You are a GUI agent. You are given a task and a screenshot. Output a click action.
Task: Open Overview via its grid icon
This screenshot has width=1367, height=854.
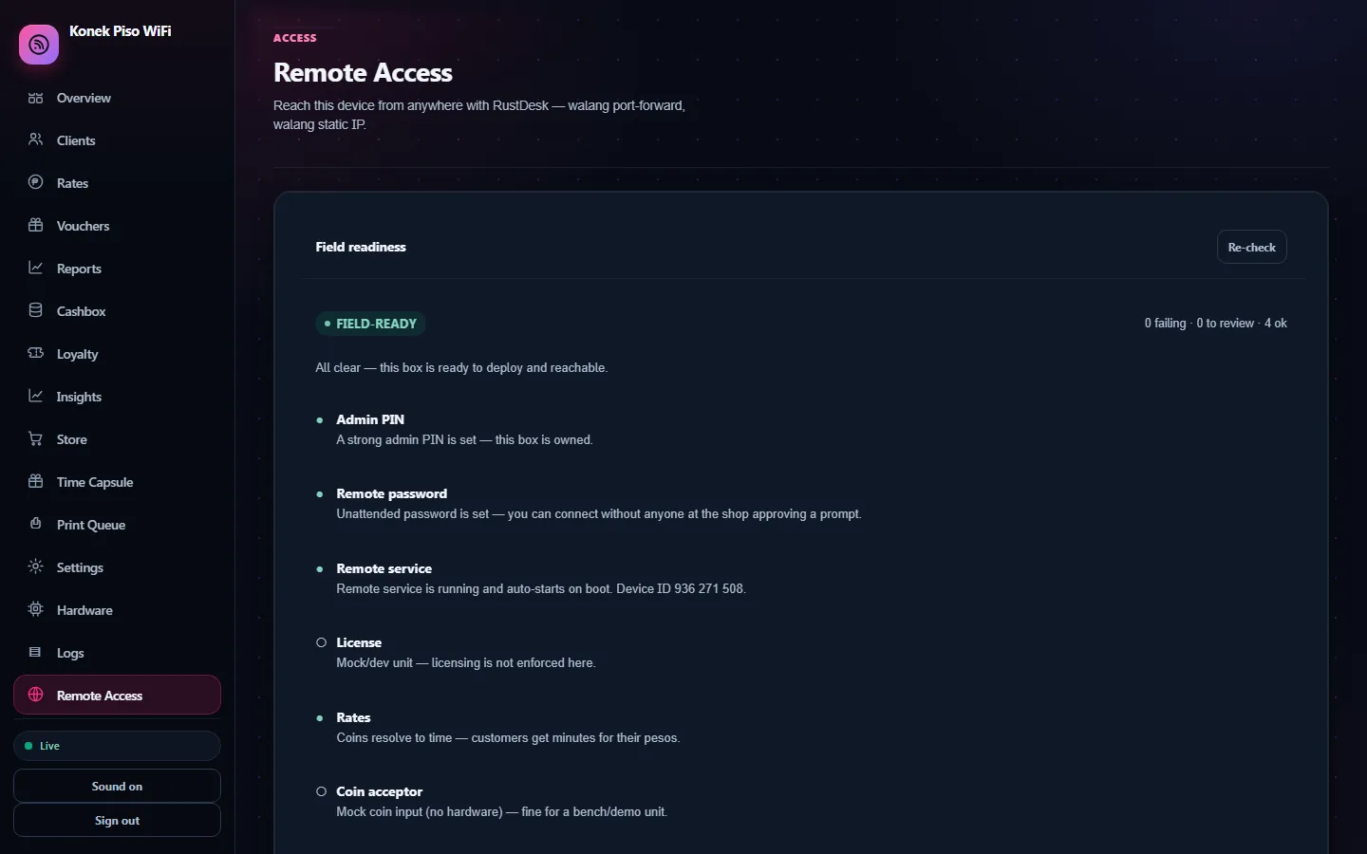click(x=36, y=98)
